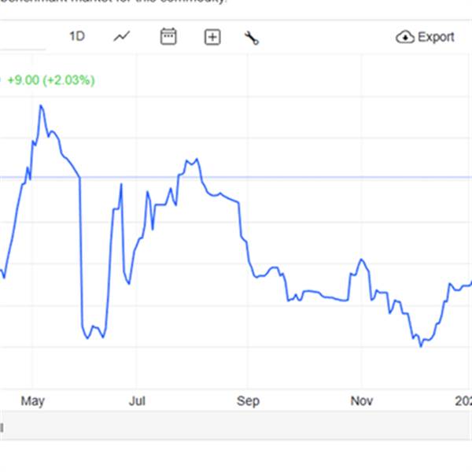Open the wrench tools icon
Image resolution: width=472 pixels, height=472 pixels.
tap(252, 38)
